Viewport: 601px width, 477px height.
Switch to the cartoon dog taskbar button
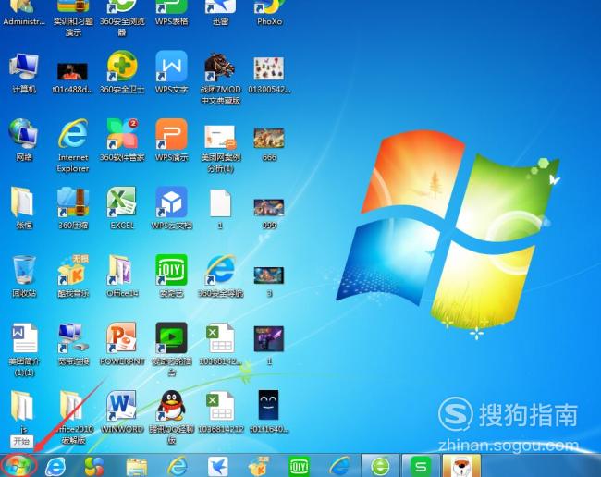(461, 466)
